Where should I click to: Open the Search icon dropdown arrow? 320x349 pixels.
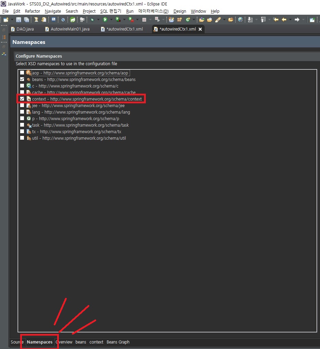point(224,20)
